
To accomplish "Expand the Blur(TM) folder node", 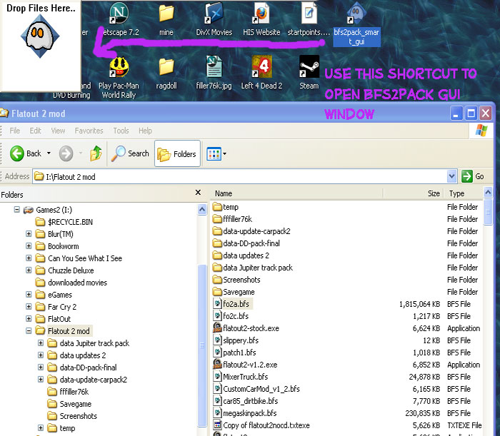I will pos(29,234).
